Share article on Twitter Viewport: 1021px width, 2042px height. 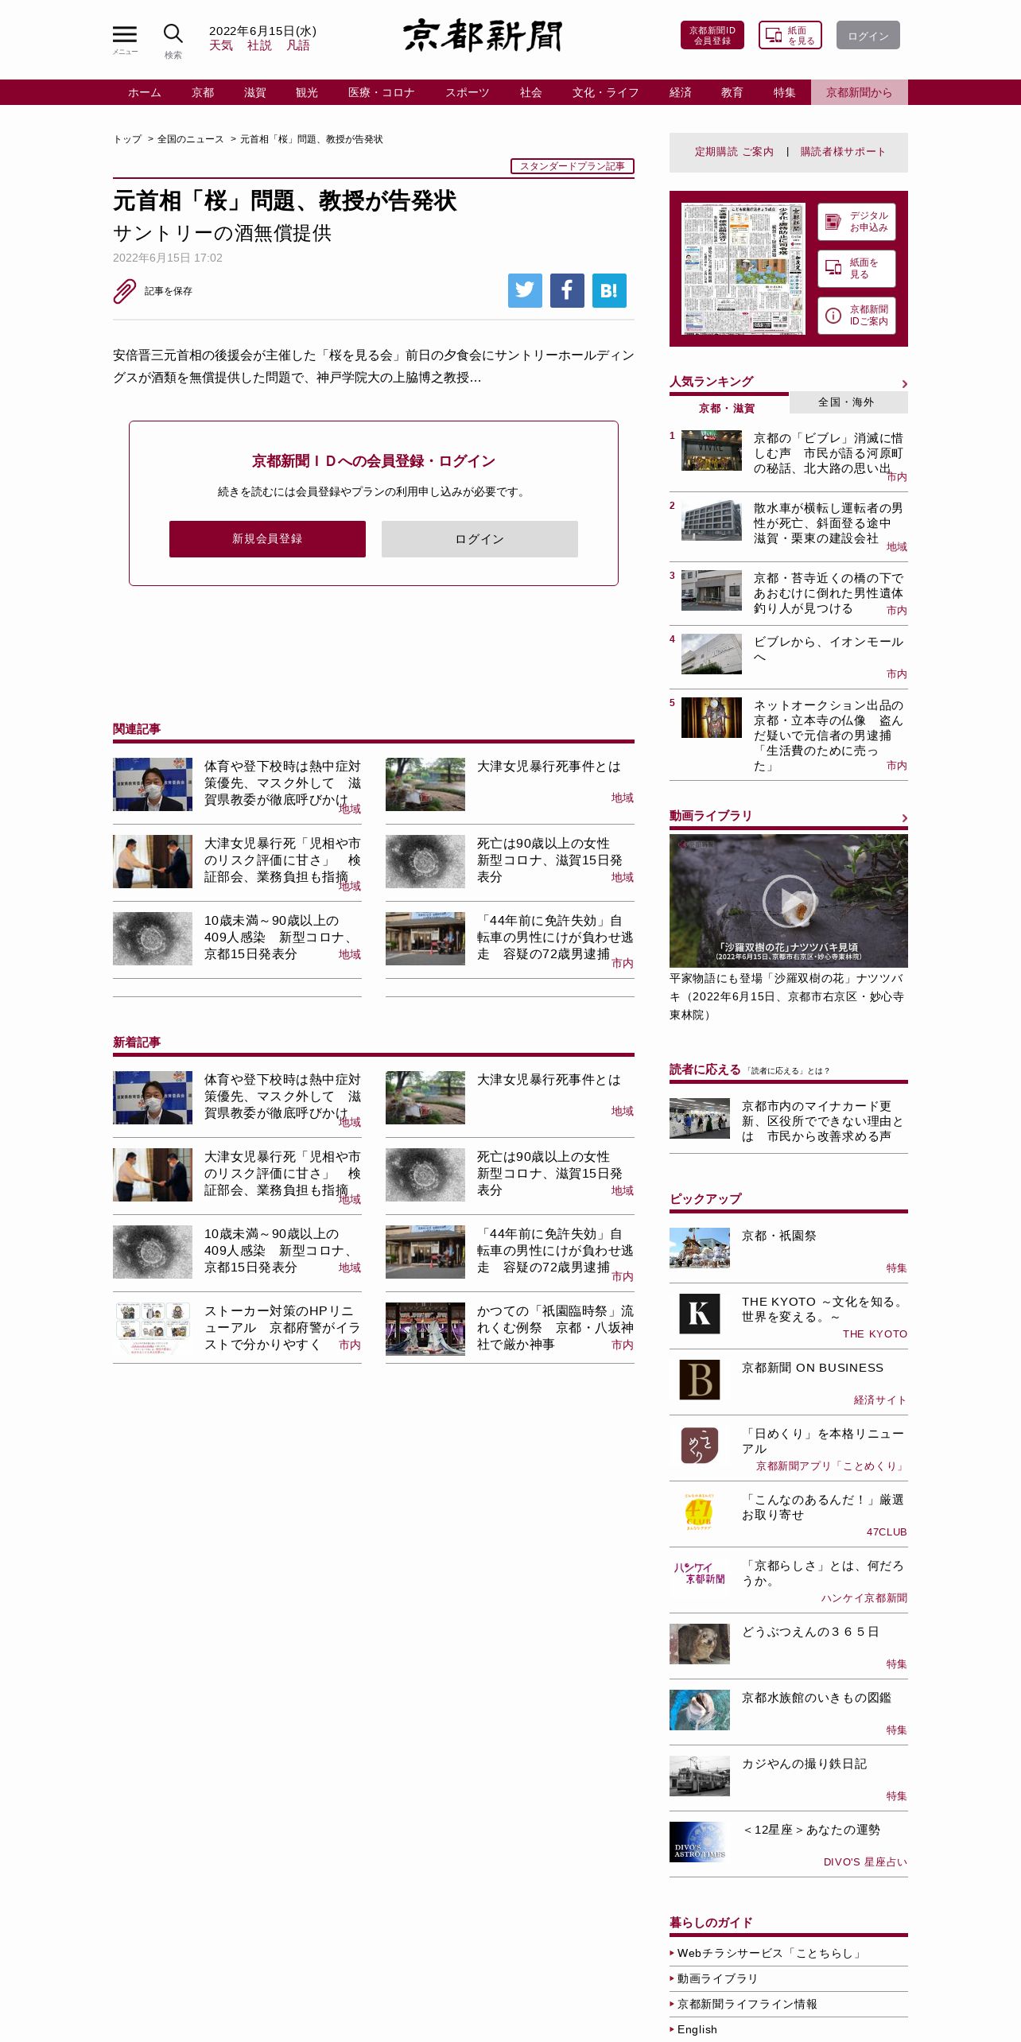pos(525,291)
